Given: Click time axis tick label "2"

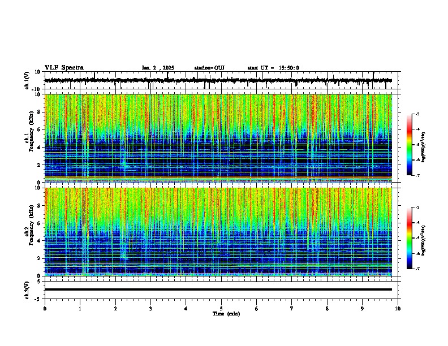Looking at the screenshot, I should point(115,309).
